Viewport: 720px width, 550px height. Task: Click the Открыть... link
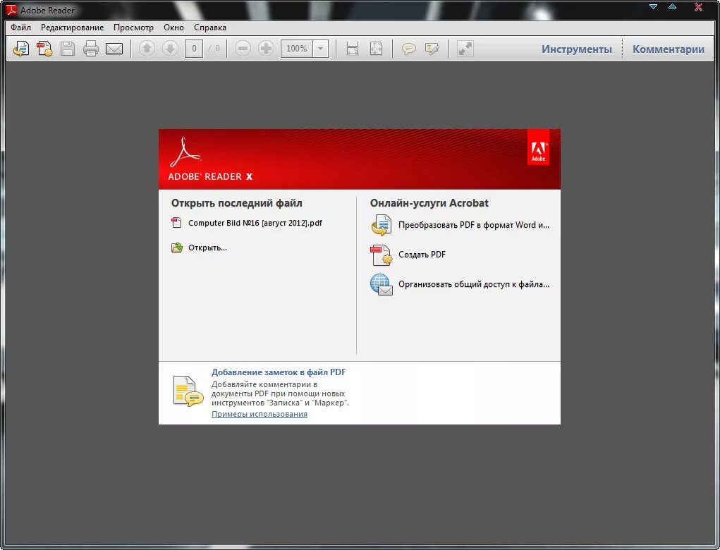tap(207, 248)
